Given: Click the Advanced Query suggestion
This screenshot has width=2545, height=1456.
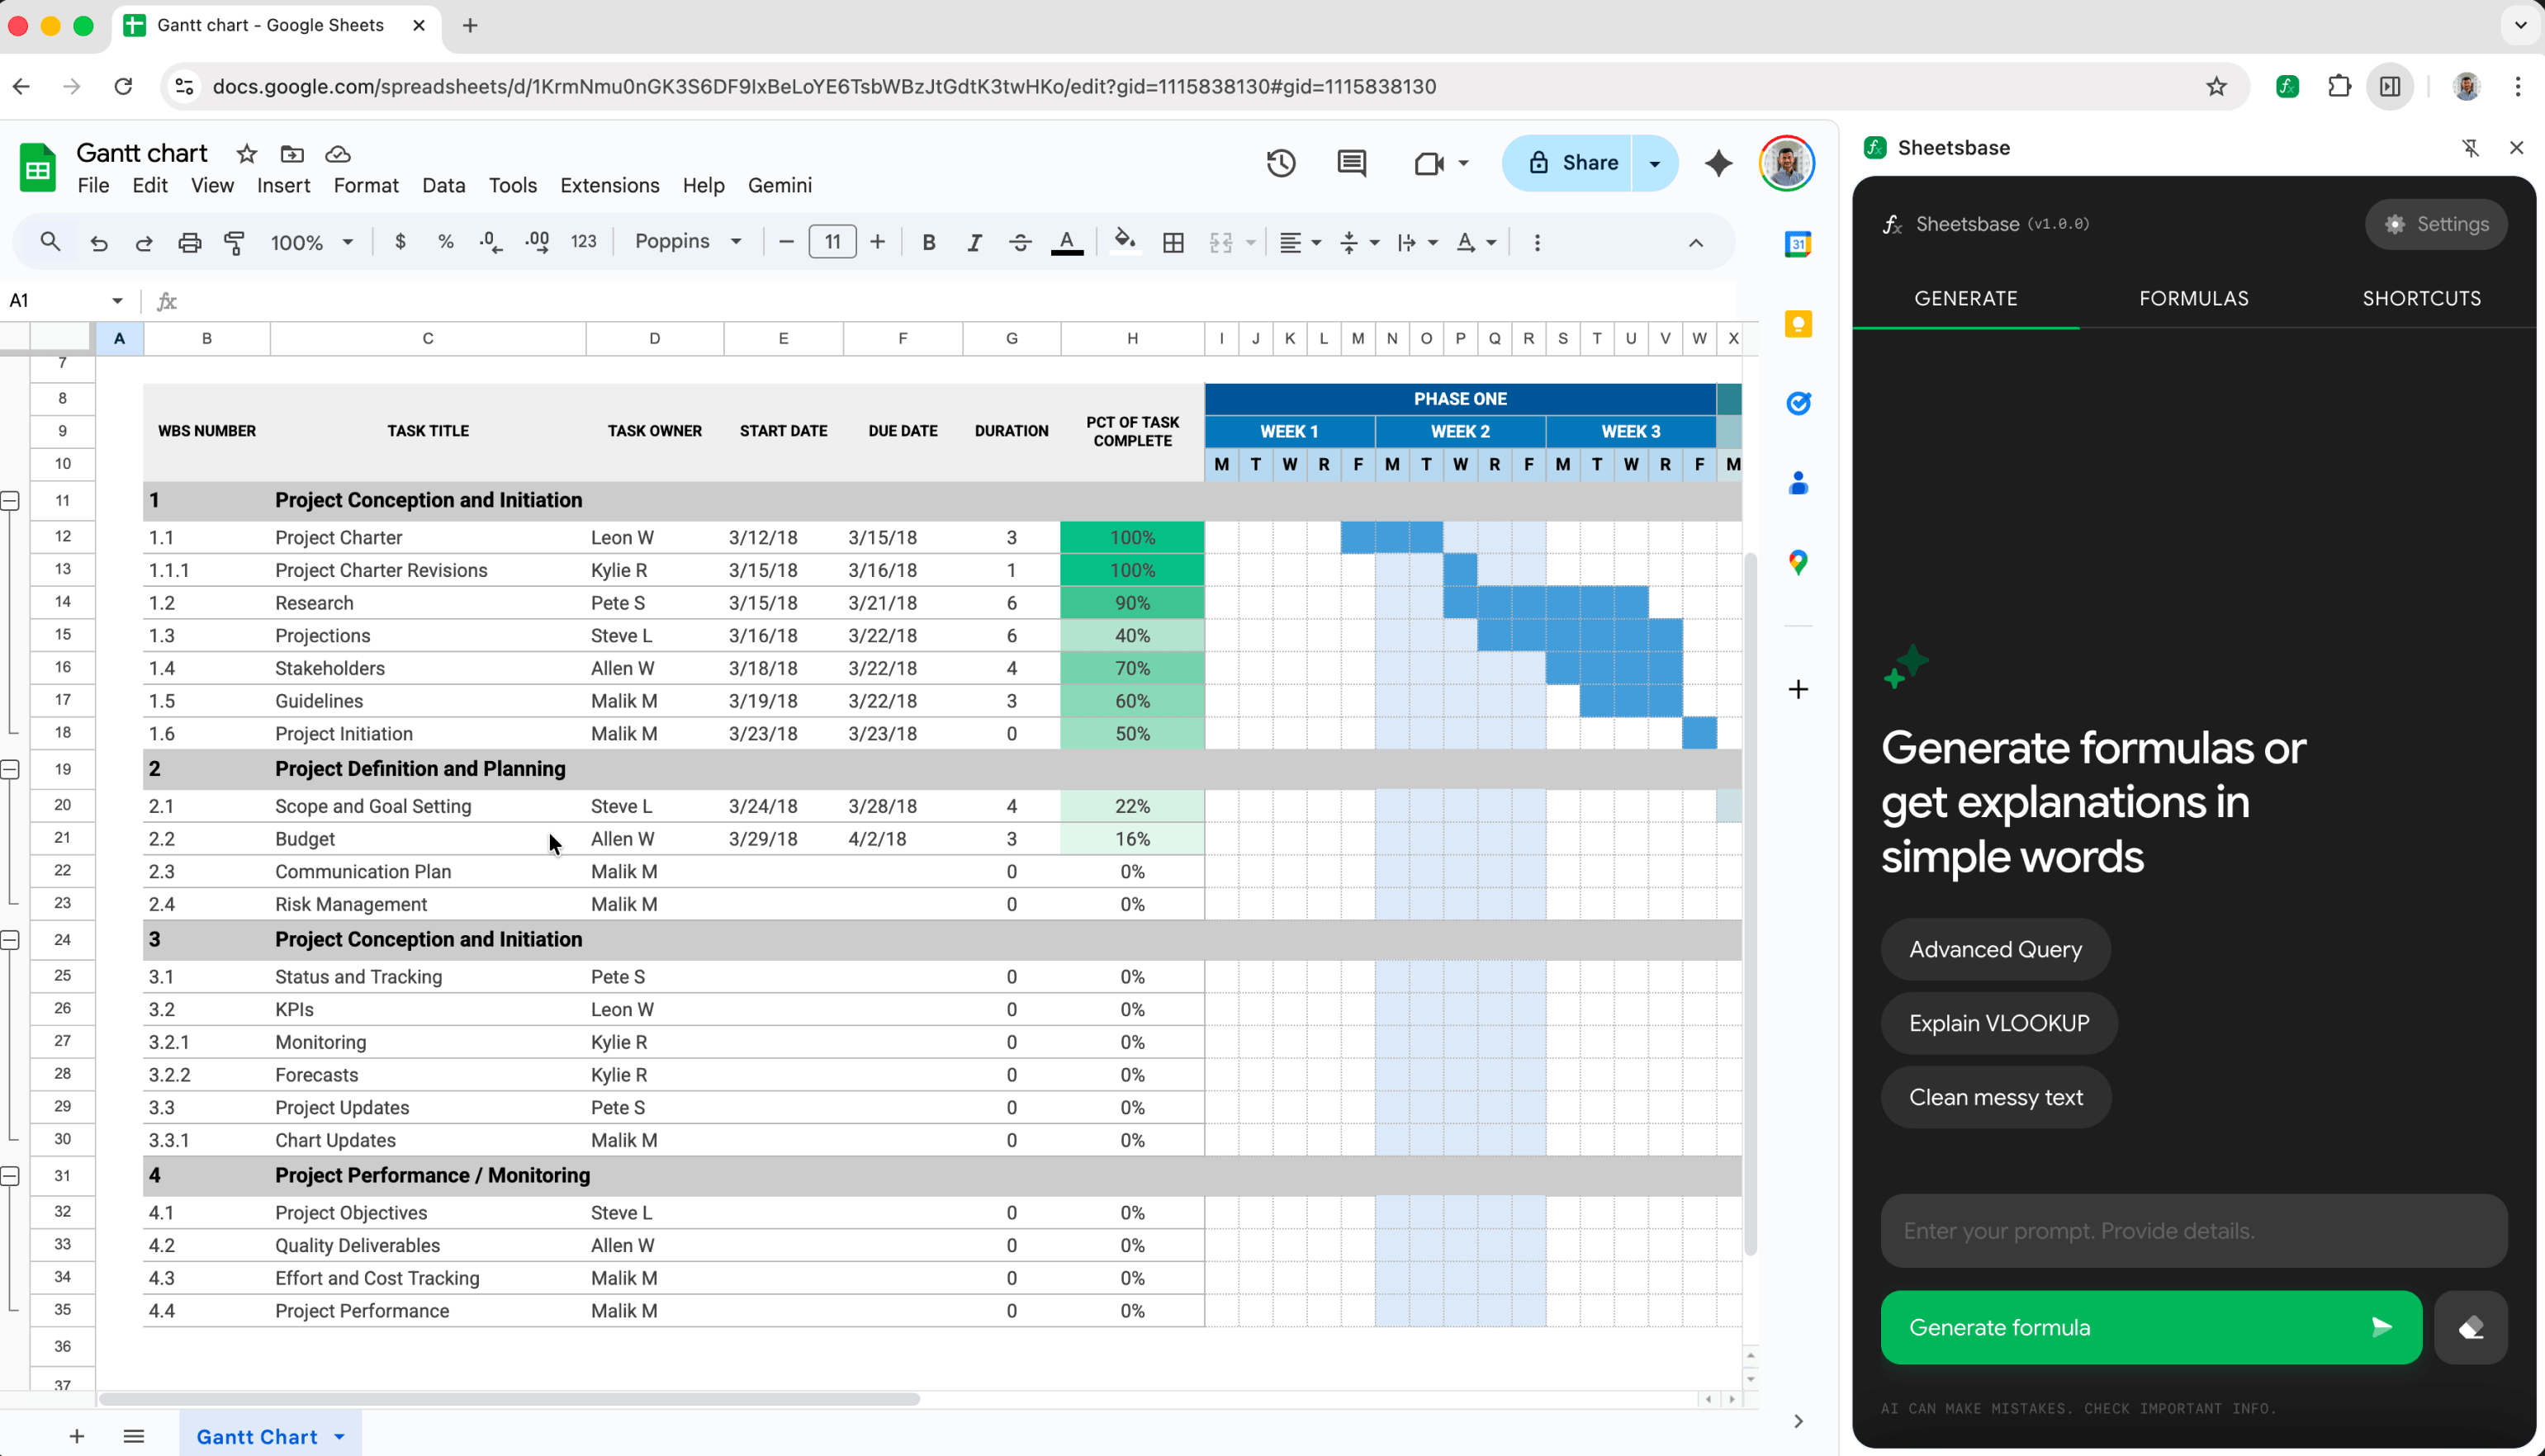Looking at the screenshot, I should [x=1993, y=948].
